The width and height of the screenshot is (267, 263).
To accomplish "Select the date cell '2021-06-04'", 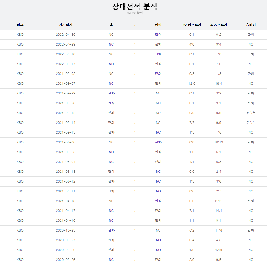I will pyautogui.click(x=65, y=162).
